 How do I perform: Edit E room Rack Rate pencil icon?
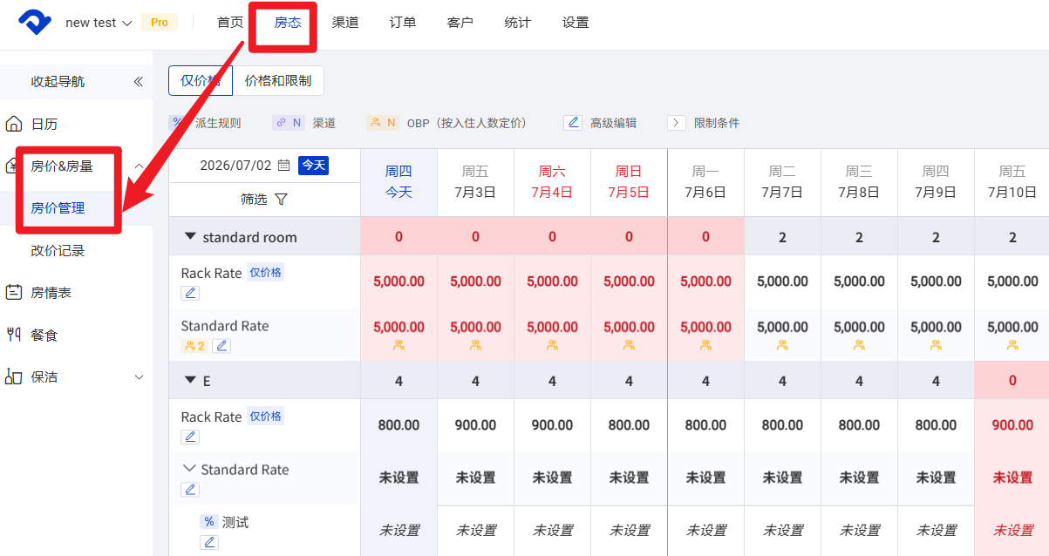click(190, 437)
